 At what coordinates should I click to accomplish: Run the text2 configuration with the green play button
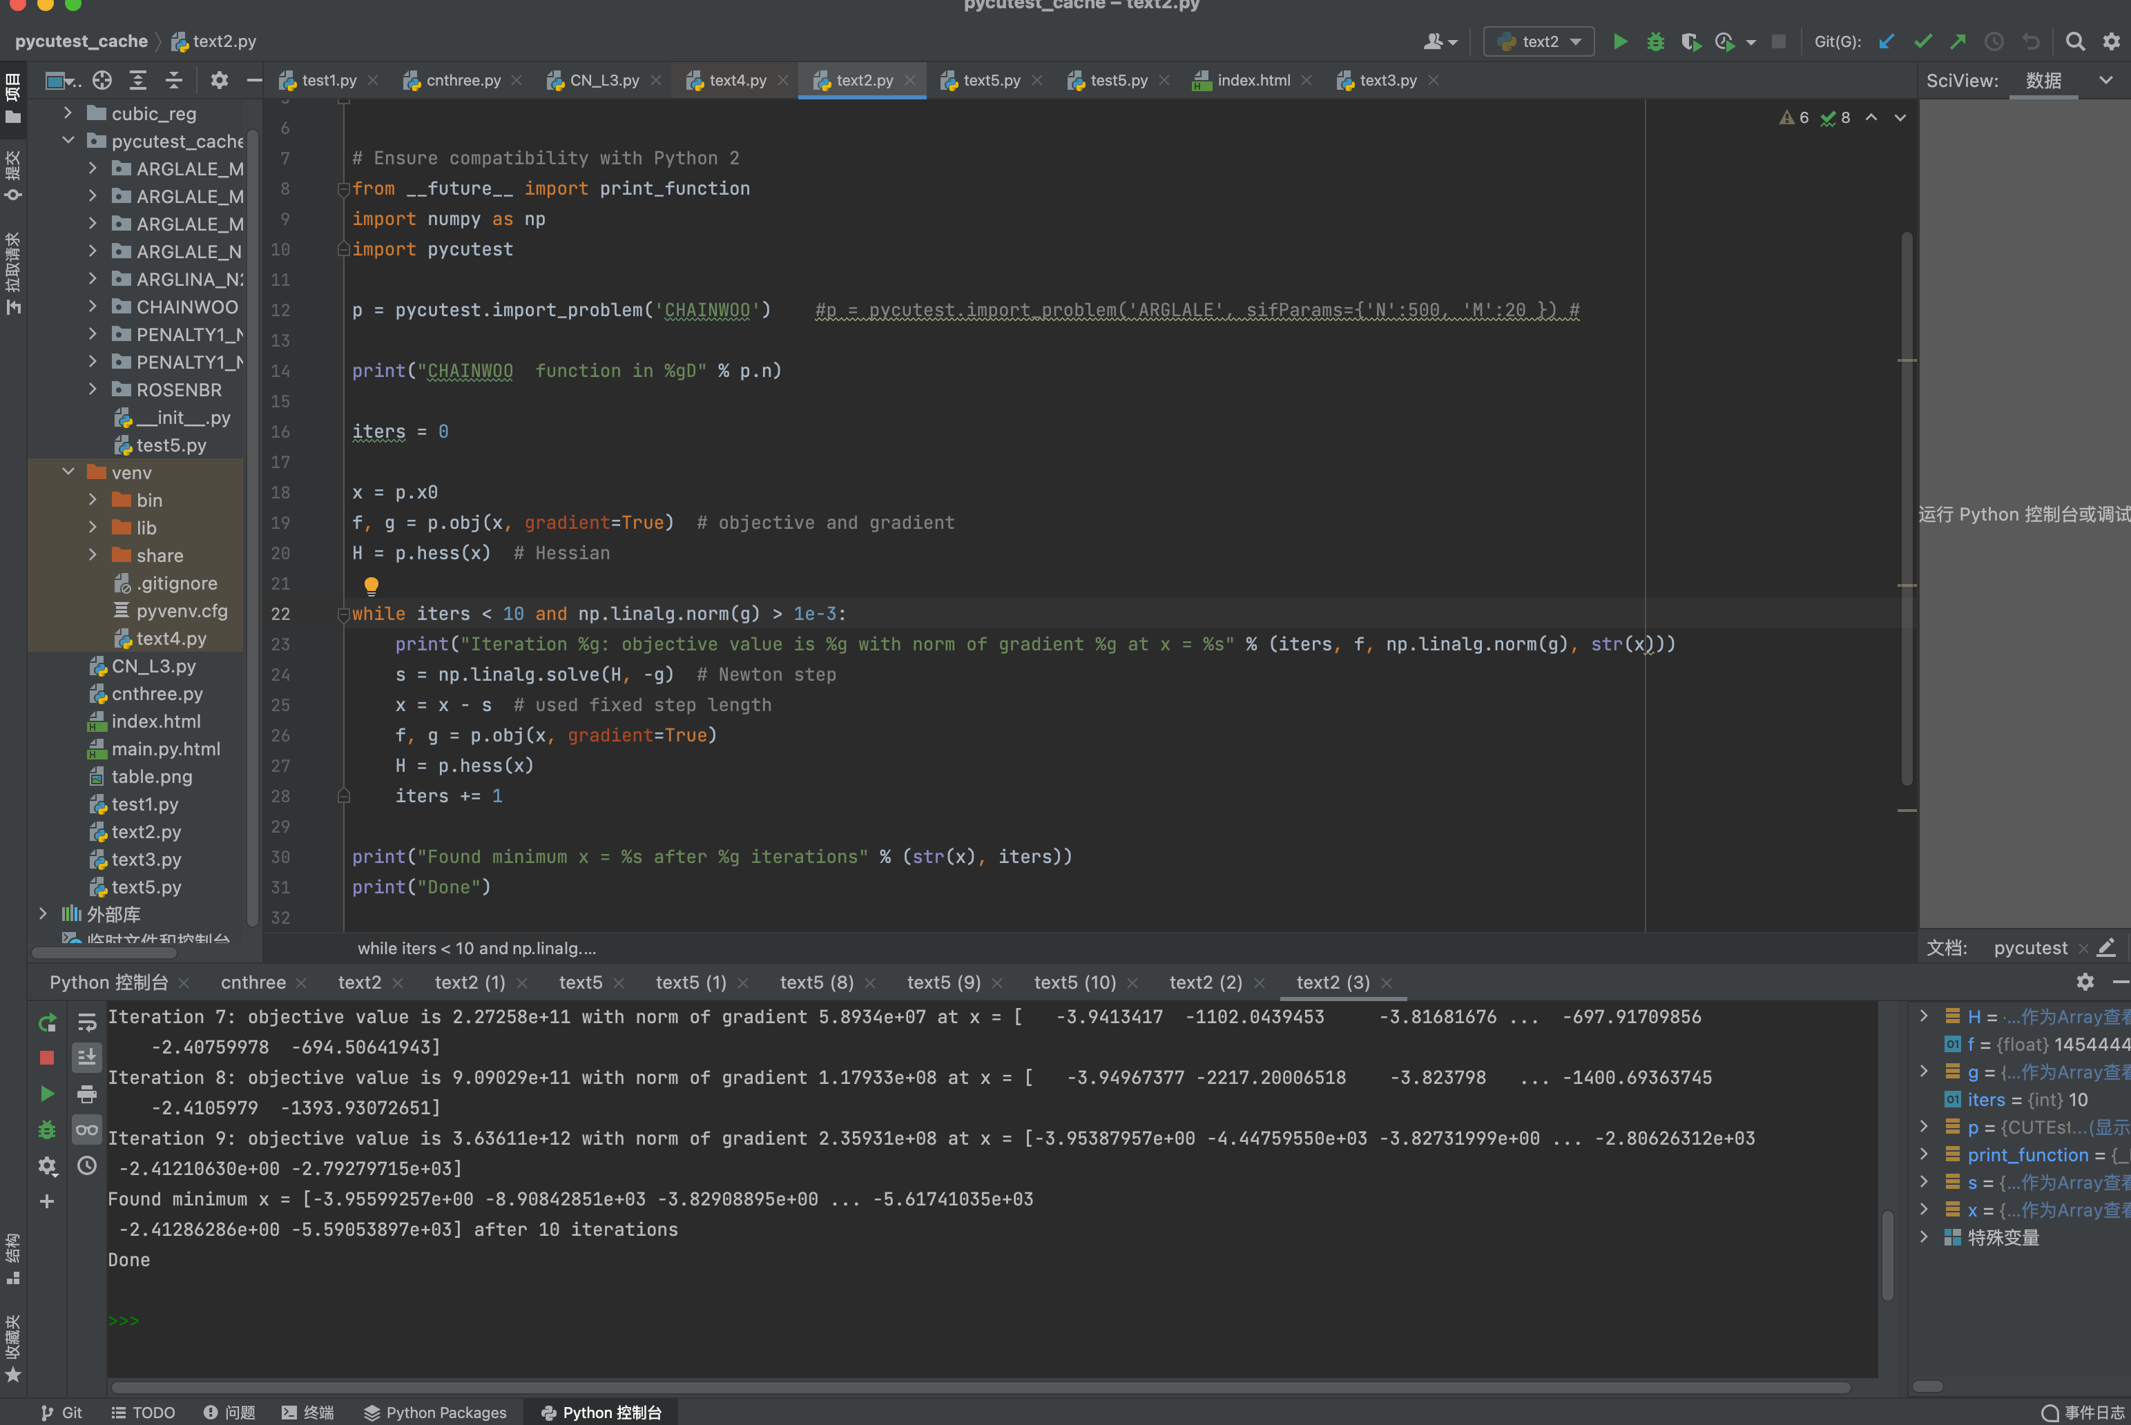click(1619, 42)
